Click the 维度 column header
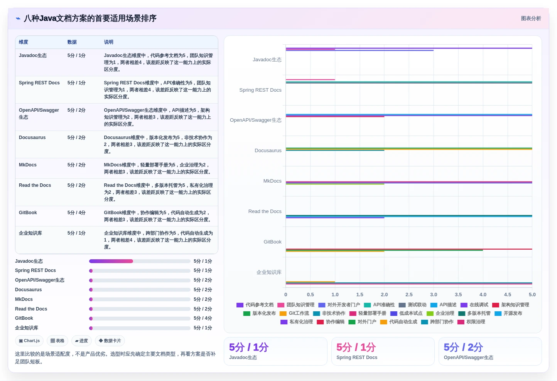This screenshot has height=381, width=557. coord(24,42)
